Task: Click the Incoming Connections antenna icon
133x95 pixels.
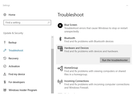Action: point(60,82)
